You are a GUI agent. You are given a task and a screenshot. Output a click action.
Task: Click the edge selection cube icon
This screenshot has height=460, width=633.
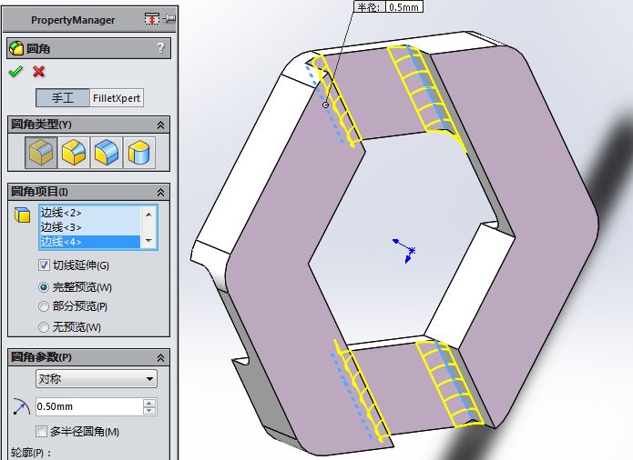click(23, 215)
